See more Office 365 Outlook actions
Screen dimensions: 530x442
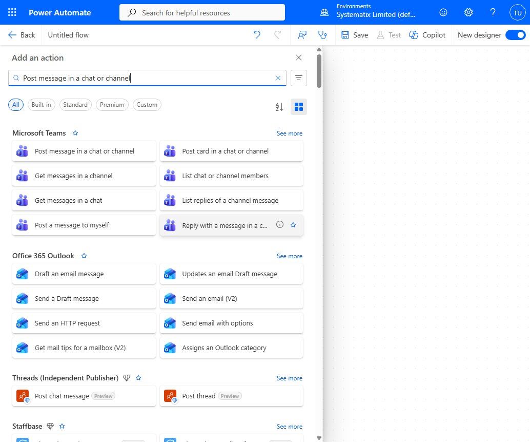[x=289, y=256]
